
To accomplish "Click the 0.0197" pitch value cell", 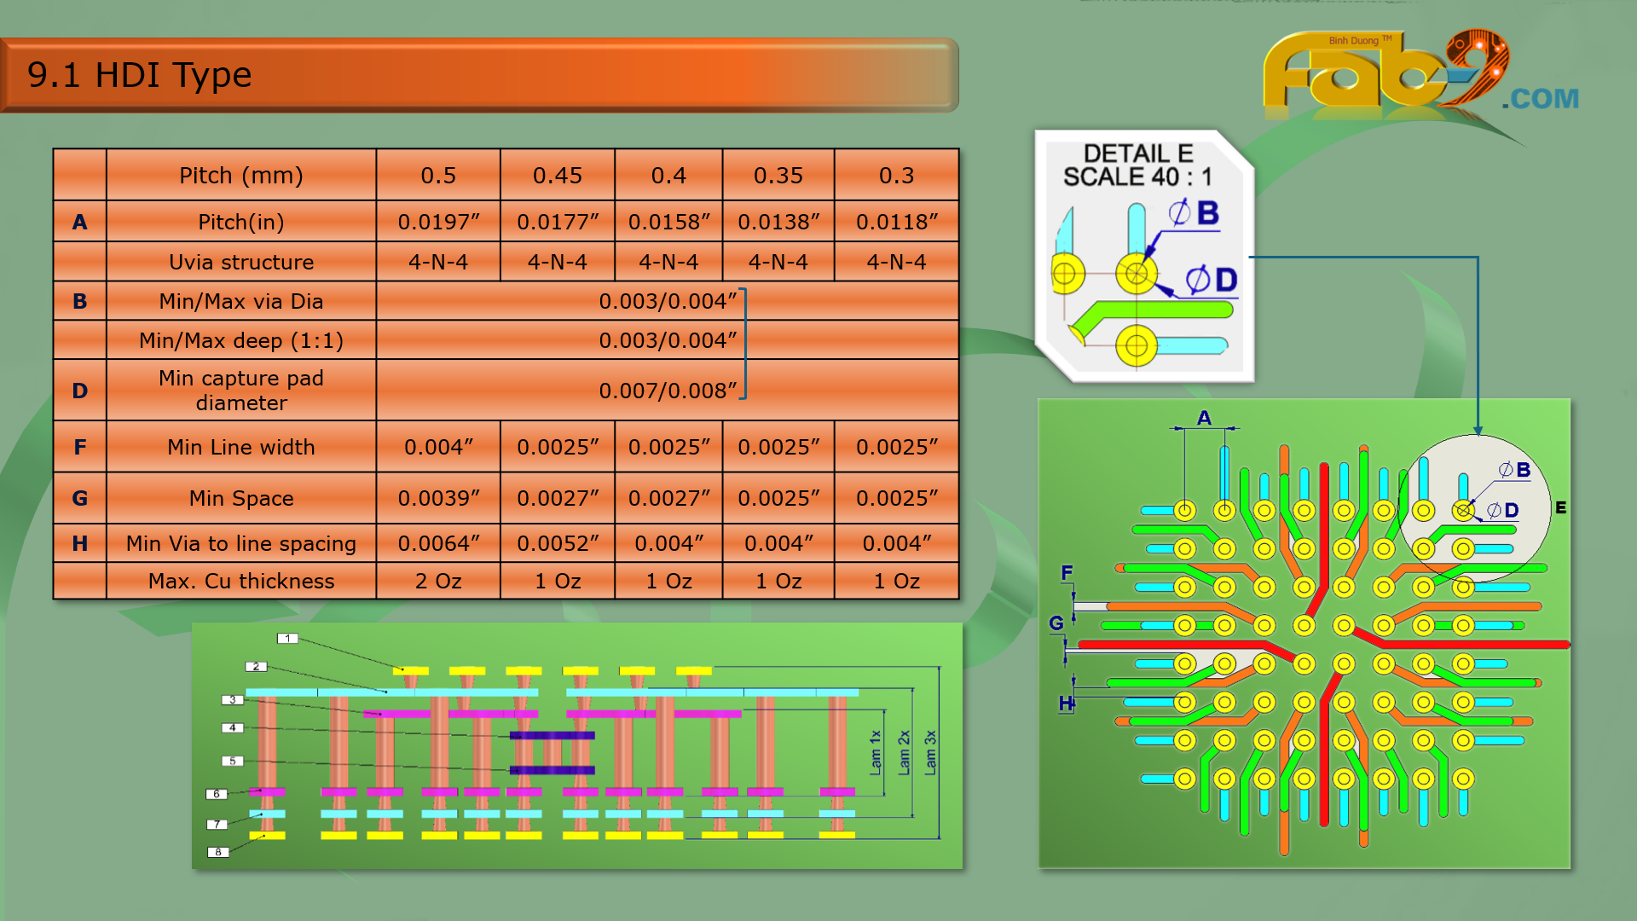I will pyautogui.click(x=438, y=222).
